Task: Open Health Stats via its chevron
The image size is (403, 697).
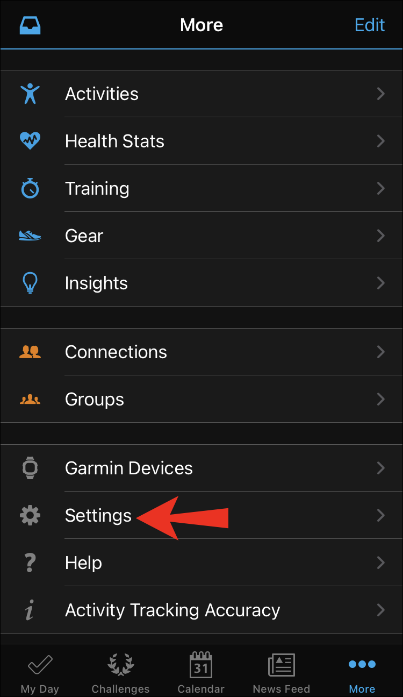Action: [380, 141]
